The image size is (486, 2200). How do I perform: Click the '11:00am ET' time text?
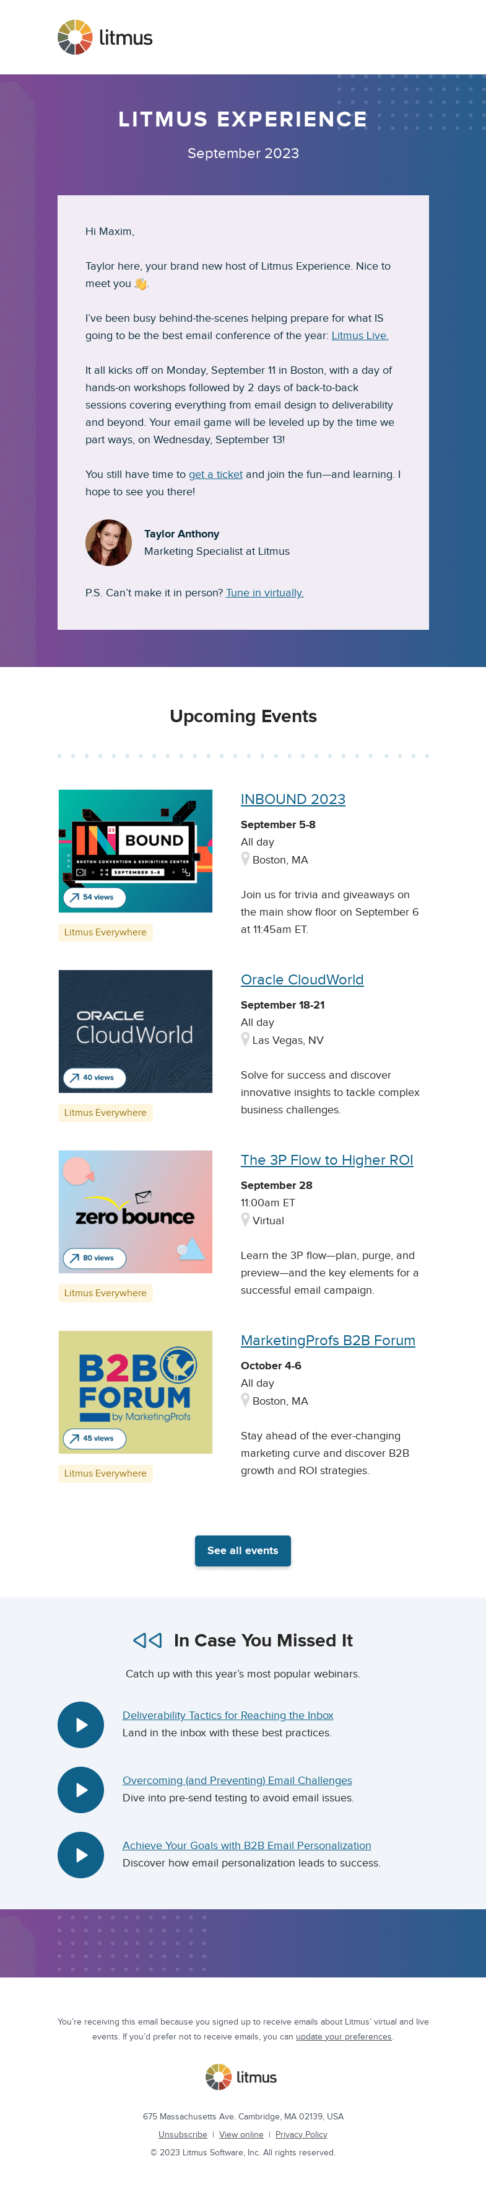point(267,1203)
